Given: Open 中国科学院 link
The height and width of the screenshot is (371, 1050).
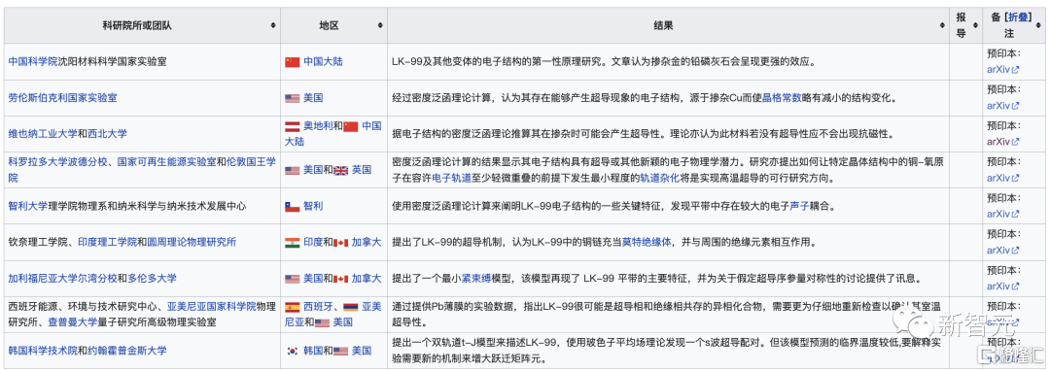Looking at the screenshot, I should 33,61.
